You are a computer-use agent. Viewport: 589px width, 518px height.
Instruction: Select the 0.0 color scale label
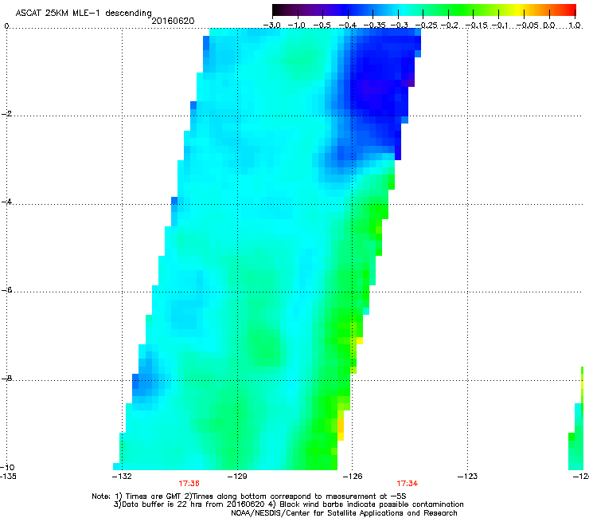coord(549,26)
